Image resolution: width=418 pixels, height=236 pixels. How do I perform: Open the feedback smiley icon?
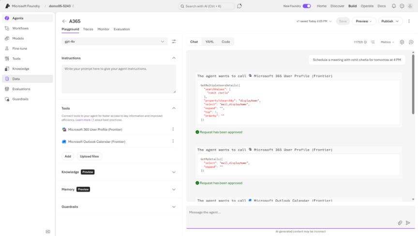pyautogui.click(x=402, y=6)
